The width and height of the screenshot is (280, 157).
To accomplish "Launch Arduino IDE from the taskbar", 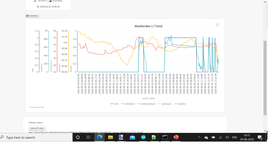I will coord(143,137).
